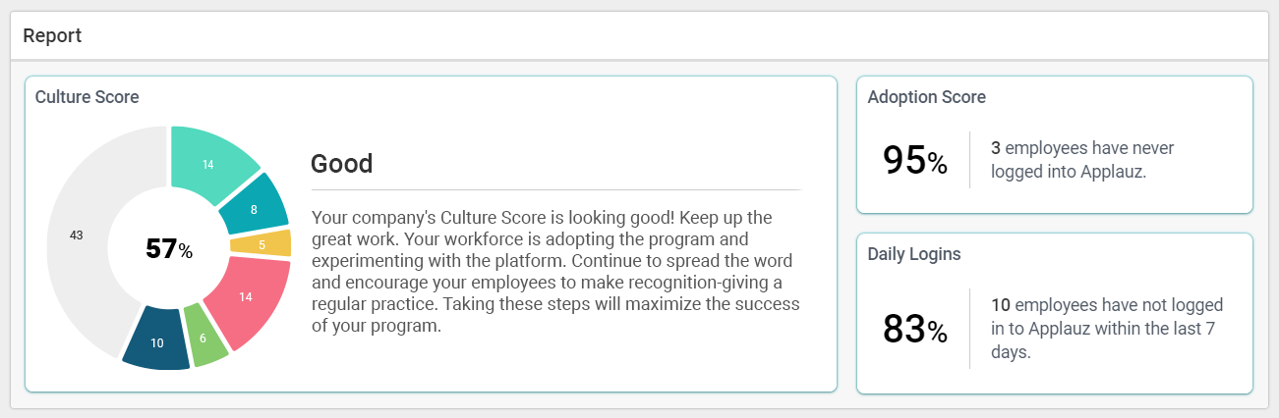Image resolution: width=1279 pixels, height=418 pixels.
Task: Select the pink segment labeled 14
Action: pyautogui.click(x=246, y=296)
